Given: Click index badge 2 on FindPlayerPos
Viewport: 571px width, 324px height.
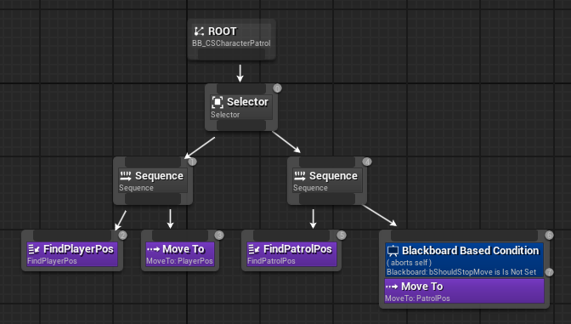Looking at the screenshot, I should pos(122,235).
